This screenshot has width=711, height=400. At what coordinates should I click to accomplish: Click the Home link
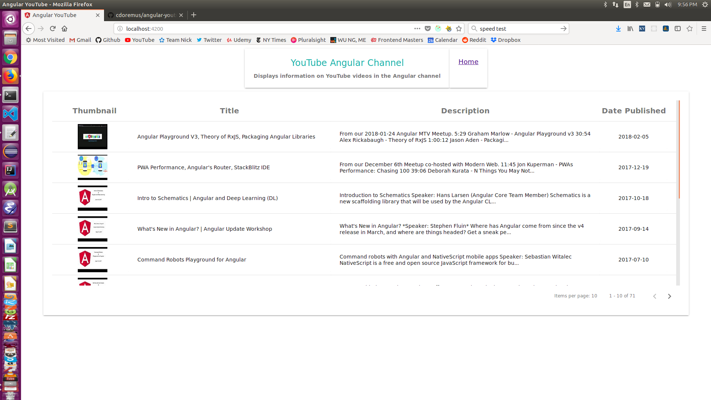pyautogui.click(x=468, y=62)
